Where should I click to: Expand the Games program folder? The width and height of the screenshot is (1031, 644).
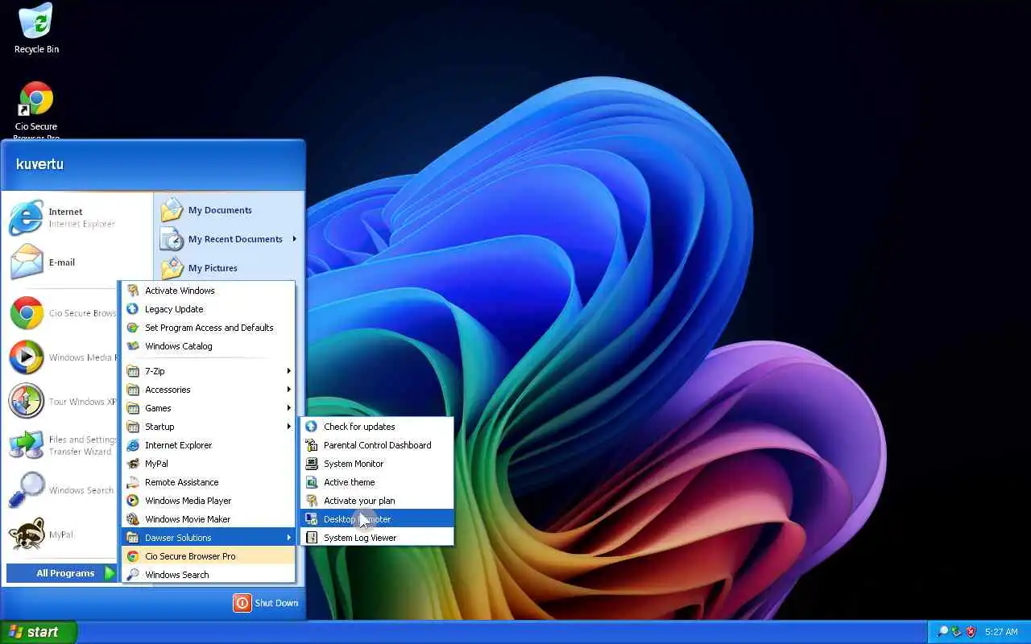click(209, 408)
